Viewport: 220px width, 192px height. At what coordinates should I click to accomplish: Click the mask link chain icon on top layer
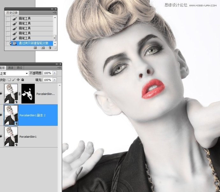tap(19, 94)
